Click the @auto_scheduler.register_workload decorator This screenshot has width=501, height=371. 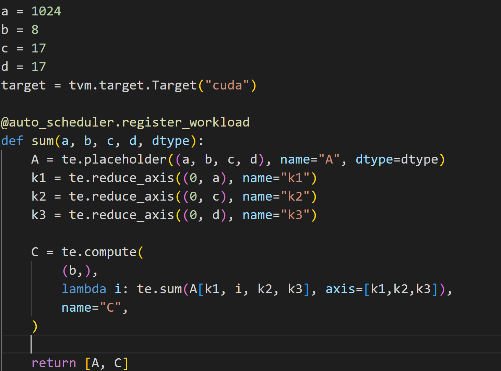125,122
